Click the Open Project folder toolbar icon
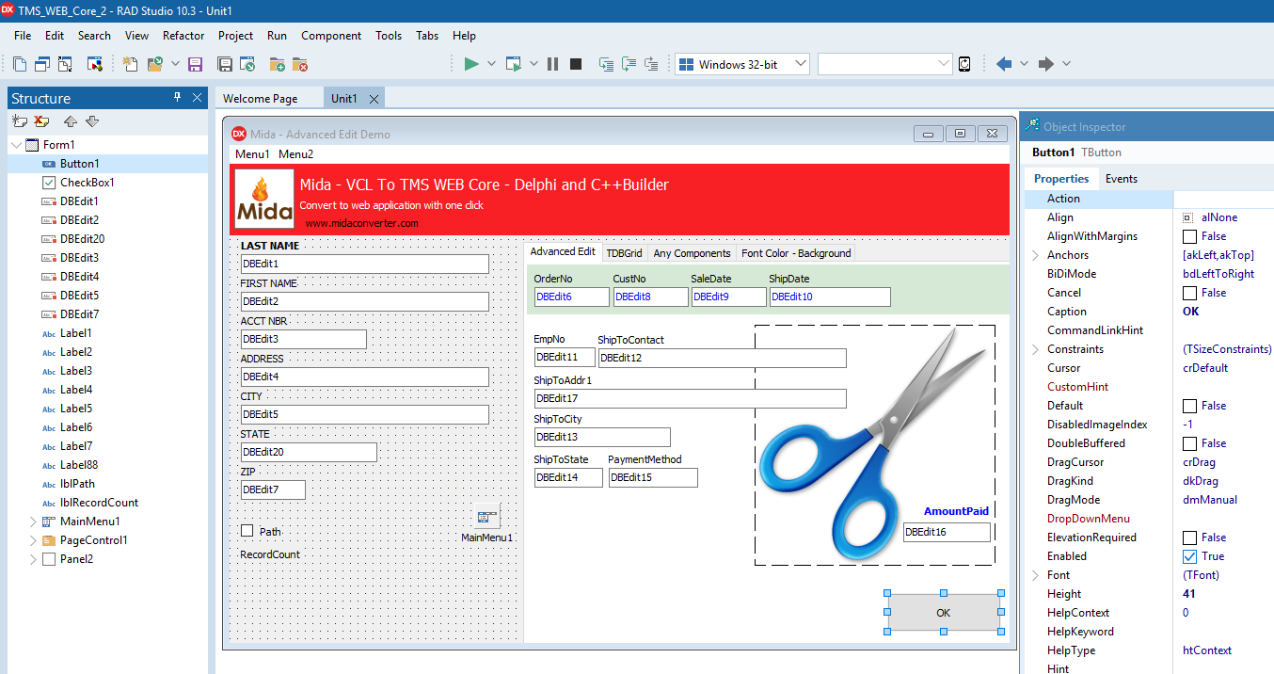Screen dimensions: 1274x674 [x=154, y=64]
